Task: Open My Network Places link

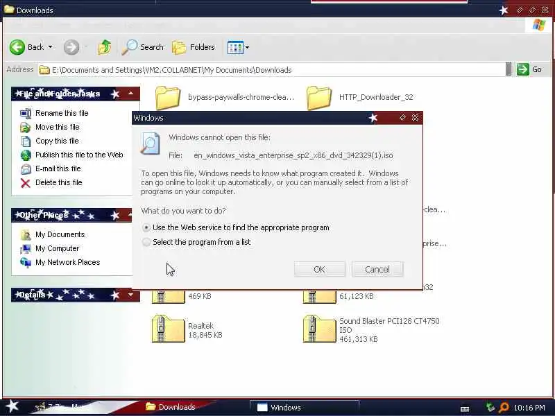Action: pyautogui.click(x=67, y=262)
